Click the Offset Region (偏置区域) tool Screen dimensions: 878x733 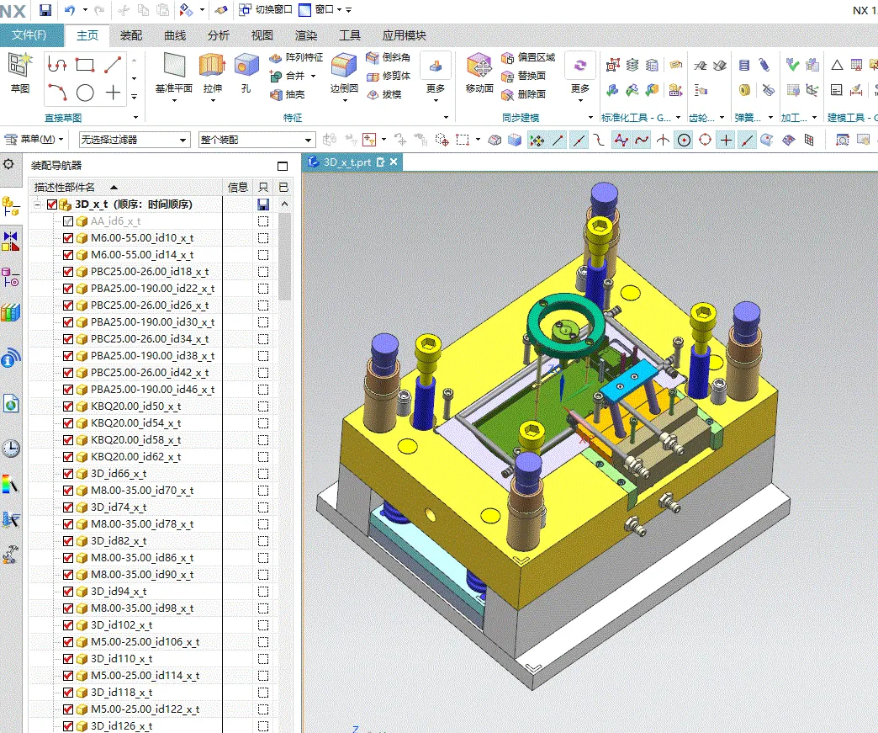[528, 57]
